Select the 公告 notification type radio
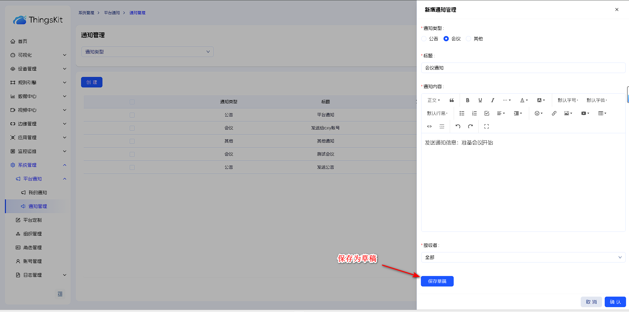629x312 pixels. 424,39
